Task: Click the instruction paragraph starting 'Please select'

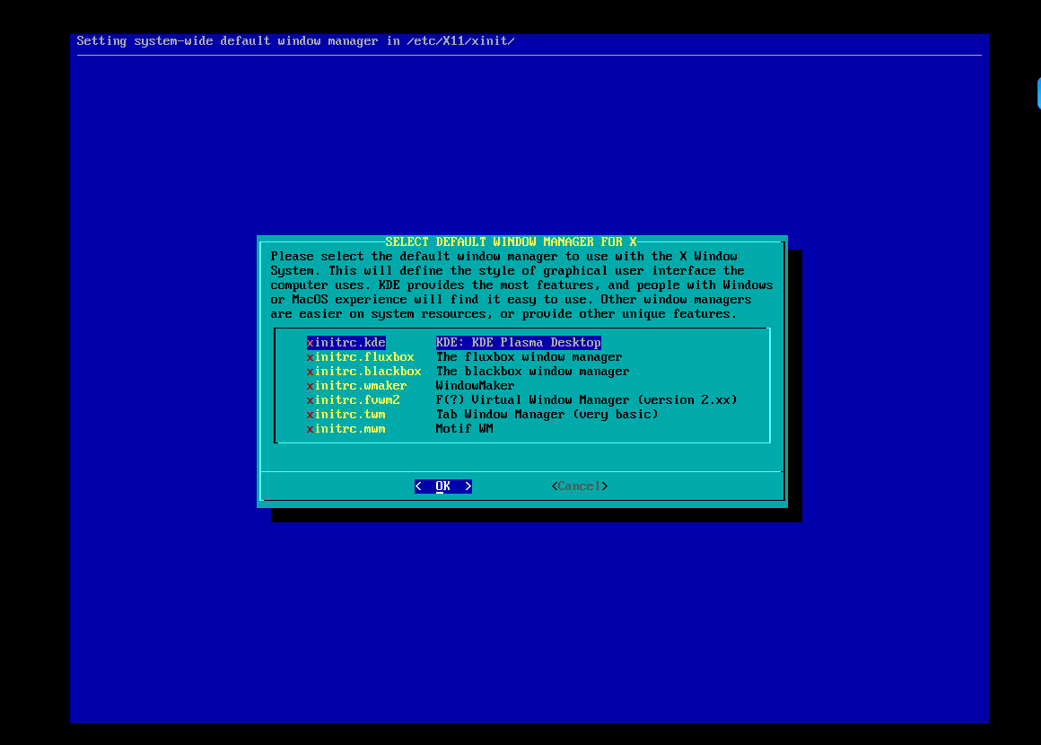Action: coord(520,285)
